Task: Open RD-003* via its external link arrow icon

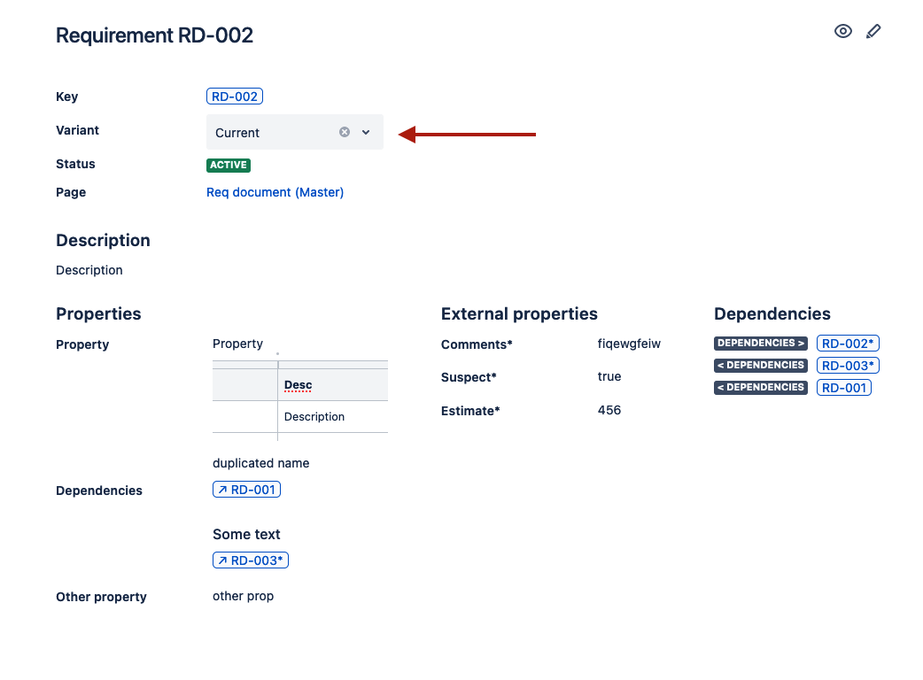Action: (x=222, y=560)
